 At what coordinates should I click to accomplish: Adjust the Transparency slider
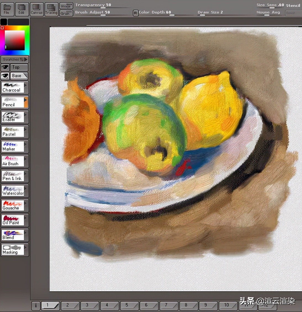pos(103,8)
